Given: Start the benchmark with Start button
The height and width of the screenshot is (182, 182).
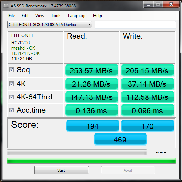Looking at the screenshot, I should pos(62,170).
